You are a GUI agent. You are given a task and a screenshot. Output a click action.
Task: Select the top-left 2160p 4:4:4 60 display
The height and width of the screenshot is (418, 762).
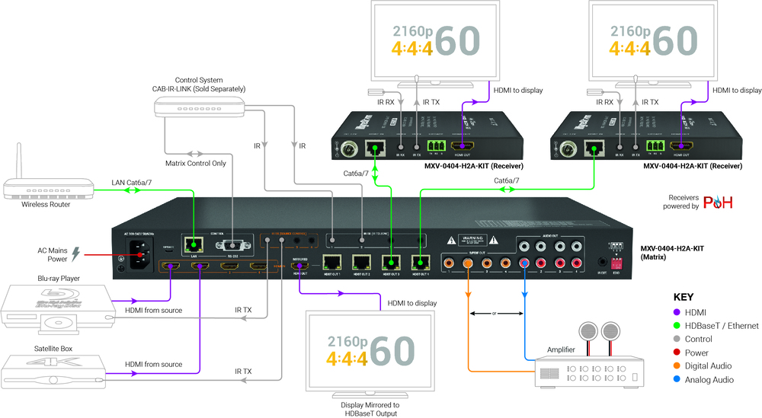click(x=435, y=45)
